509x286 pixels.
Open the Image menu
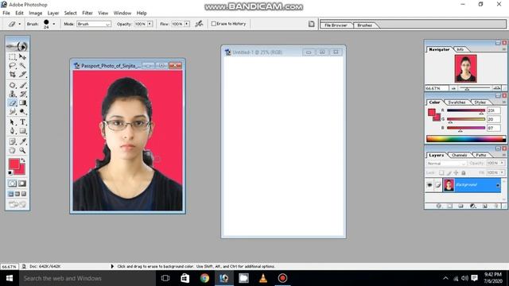tap(35, 13)
